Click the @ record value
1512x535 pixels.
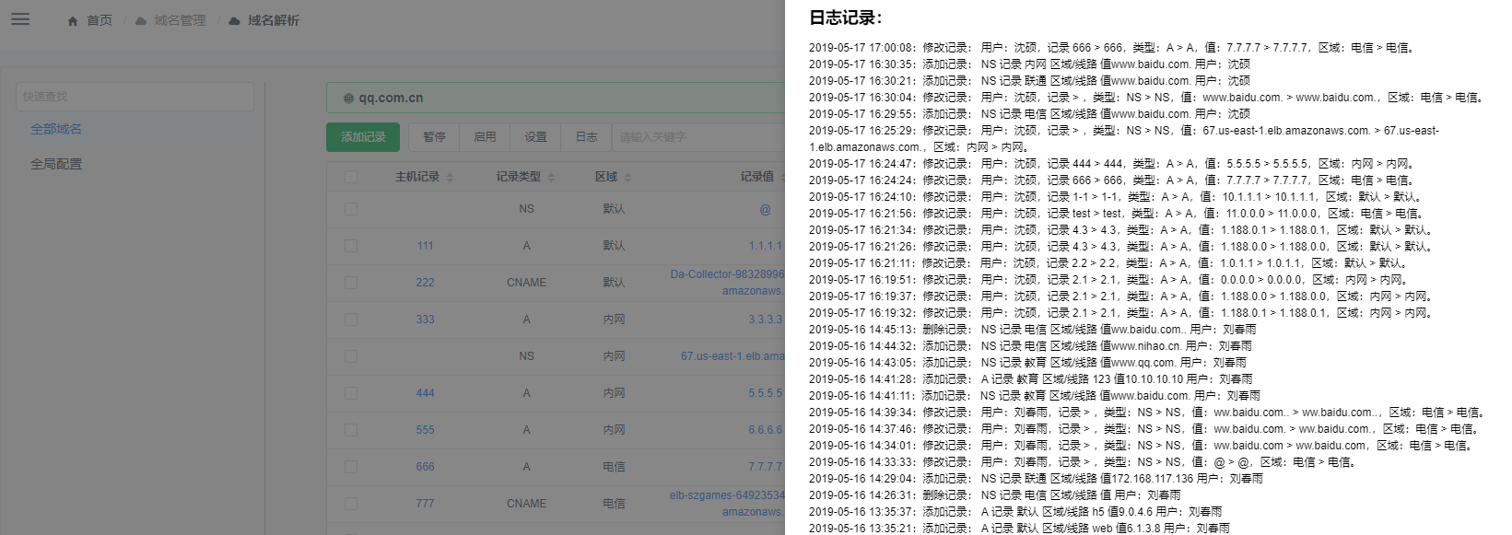tap(765, 209)
